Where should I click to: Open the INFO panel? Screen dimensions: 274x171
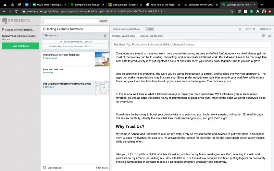(x=250, y=29)
